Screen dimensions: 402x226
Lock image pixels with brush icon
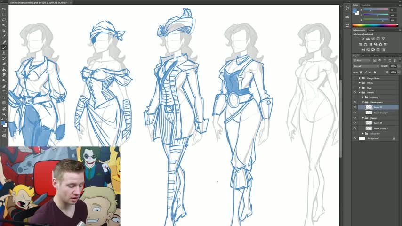pyautogui.click(x=366, y=73)
